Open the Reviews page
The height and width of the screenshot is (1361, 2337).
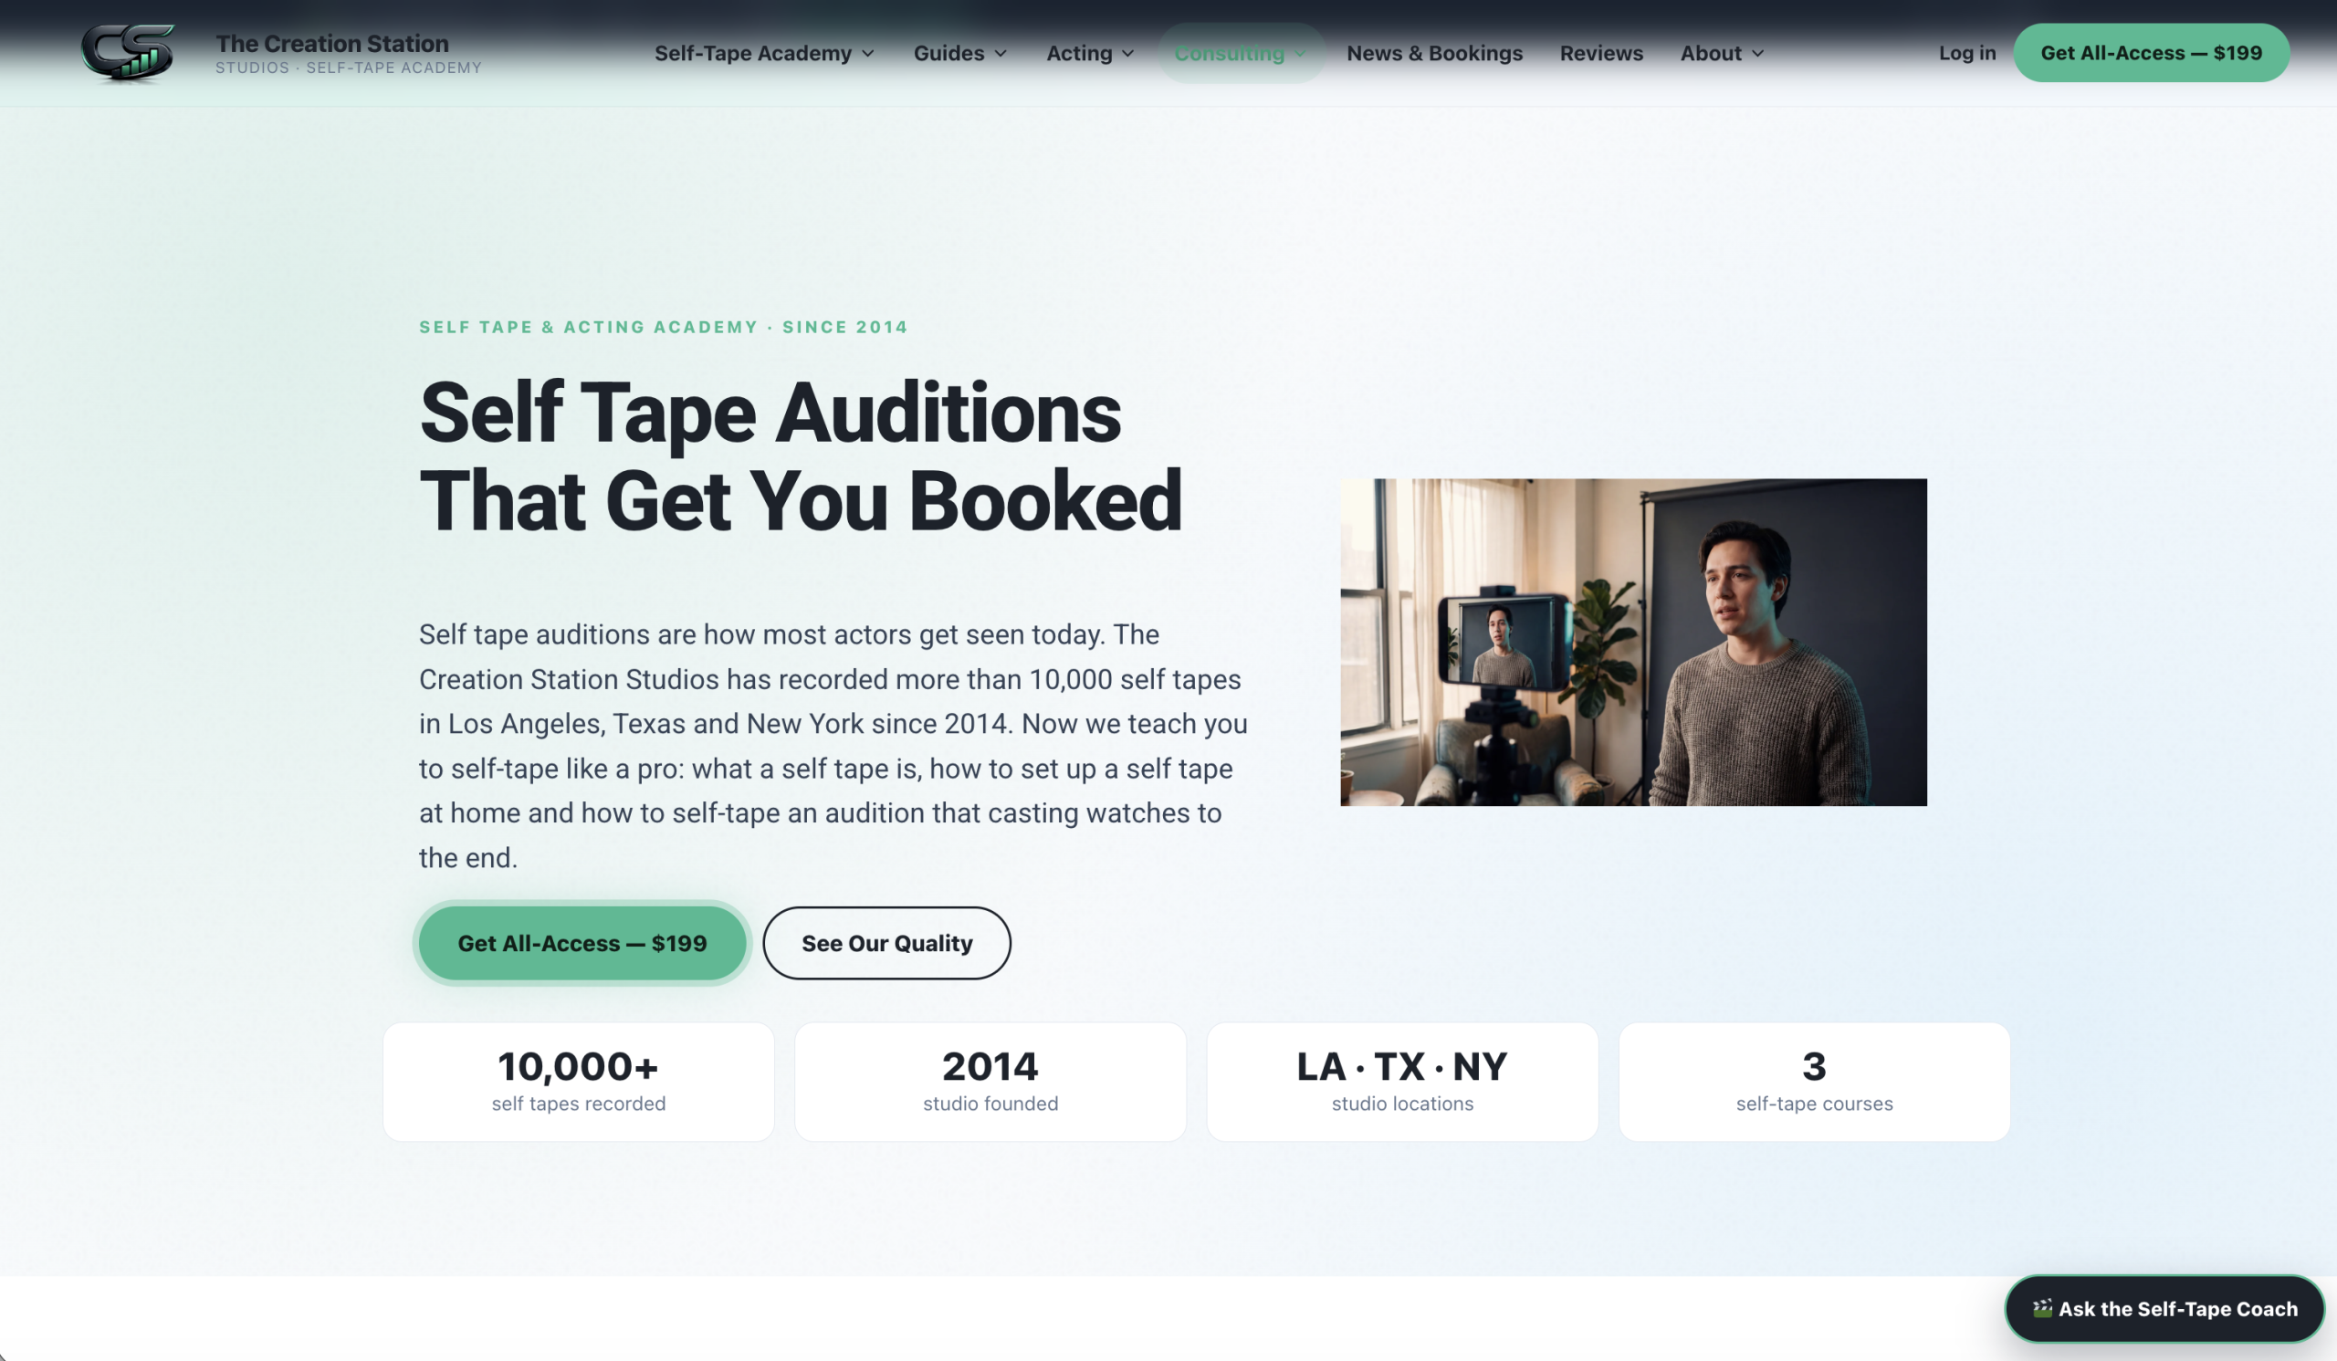point(1600,53)
